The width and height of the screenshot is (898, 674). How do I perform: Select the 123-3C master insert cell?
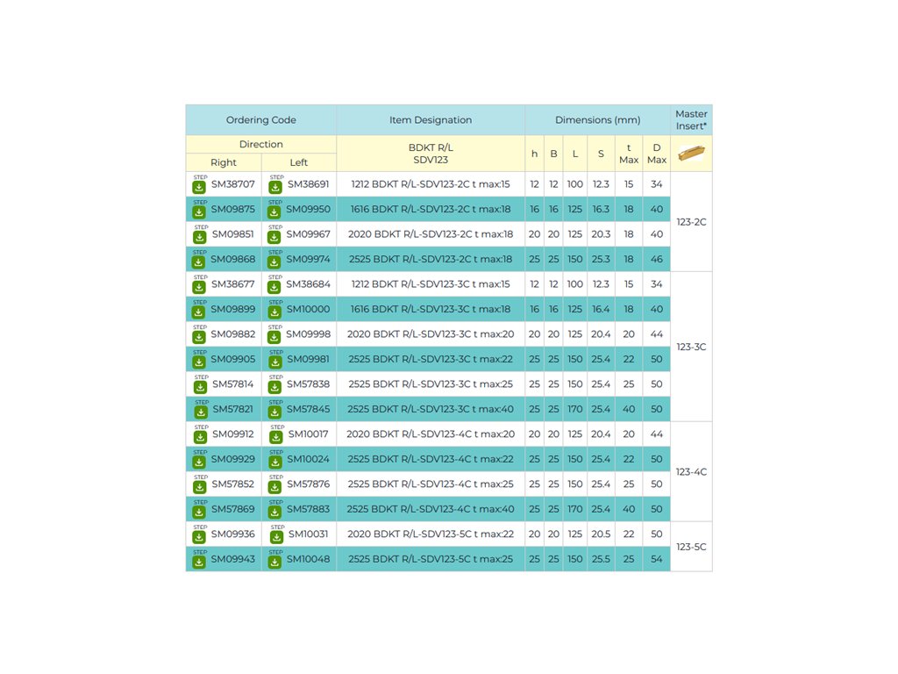[691, 347]
